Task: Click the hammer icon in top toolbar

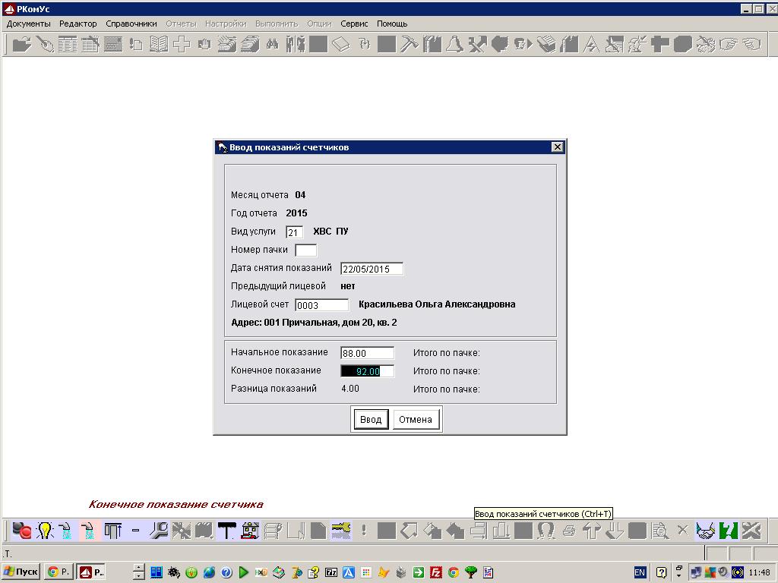Action: [410, 44]
